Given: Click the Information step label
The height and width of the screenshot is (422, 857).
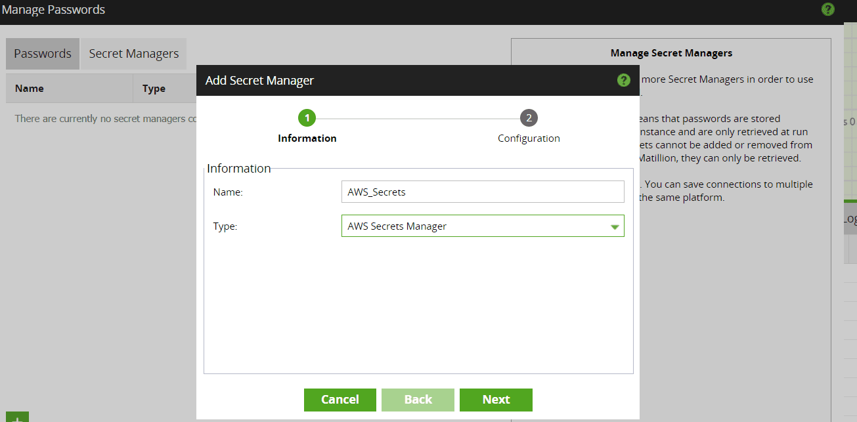Looking at the screenshot, I should pyautogui.click(x=307, y=138).
